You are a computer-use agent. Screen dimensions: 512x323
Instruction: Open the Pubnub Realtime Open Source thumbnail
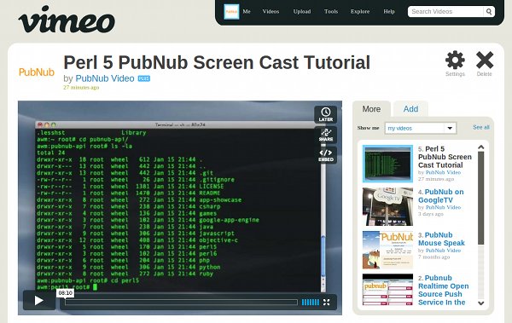pyautogui.click(x=387, y=290)
